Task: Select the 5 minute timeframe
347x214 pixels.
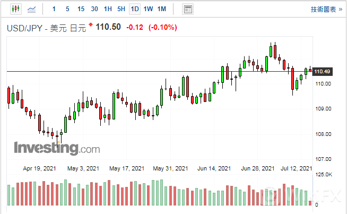Action: click(67, 9)
